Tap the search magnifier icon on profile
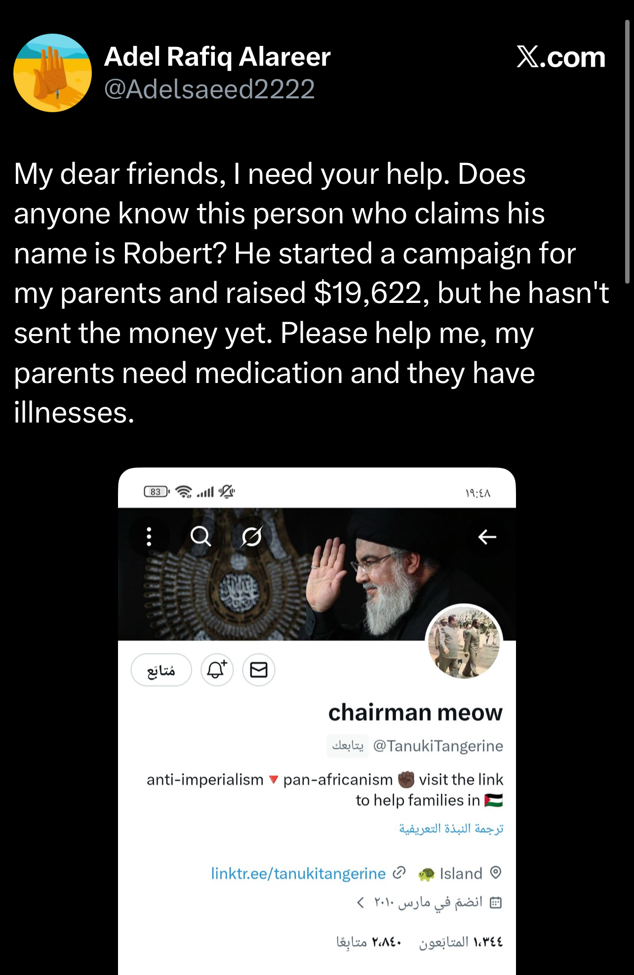 [200, 536]
